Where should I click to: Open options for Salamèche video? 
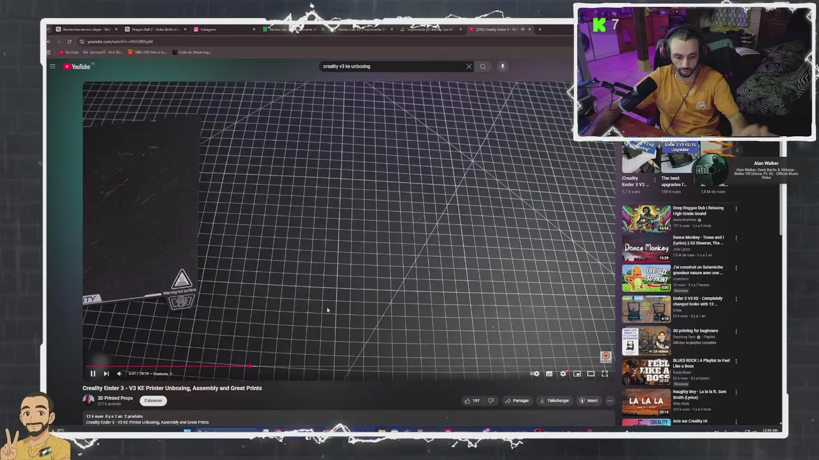point(736,268)
